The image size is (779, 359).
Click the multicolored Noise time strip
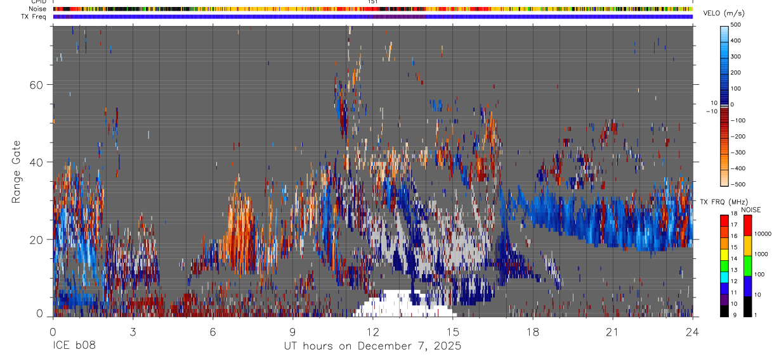click(x=372, y=9)
